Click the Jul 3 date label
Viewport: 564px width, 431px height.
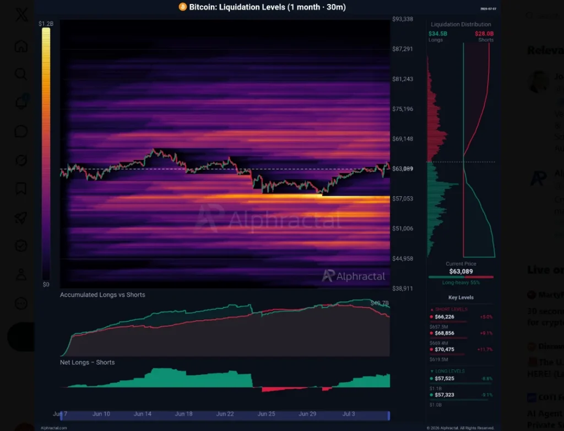tap(349, 414)
